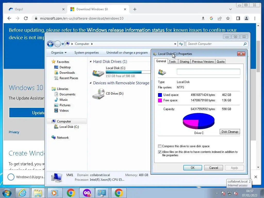Share this page icon in Chrome
The height and width of the screenshot is (198, 264).
point(220,18)
